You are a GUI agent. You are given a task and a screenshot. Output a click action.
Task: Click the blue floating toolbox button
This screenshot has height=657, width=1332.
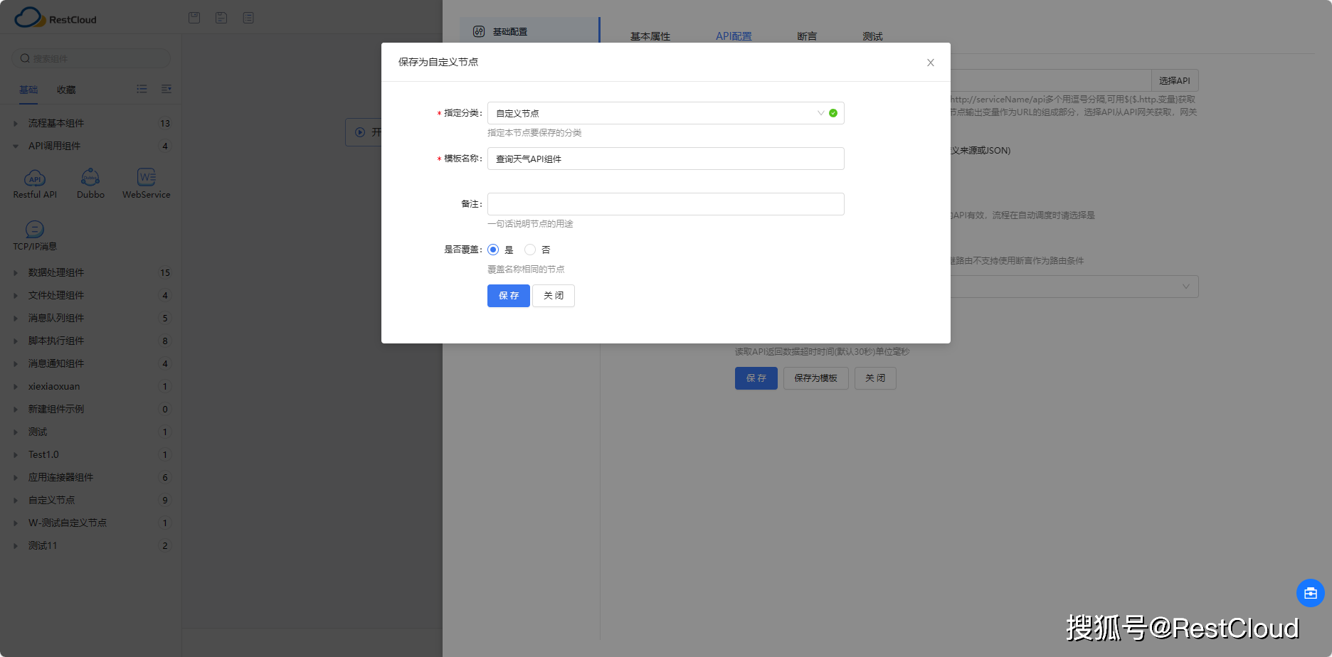click(x=1310, y=593)
